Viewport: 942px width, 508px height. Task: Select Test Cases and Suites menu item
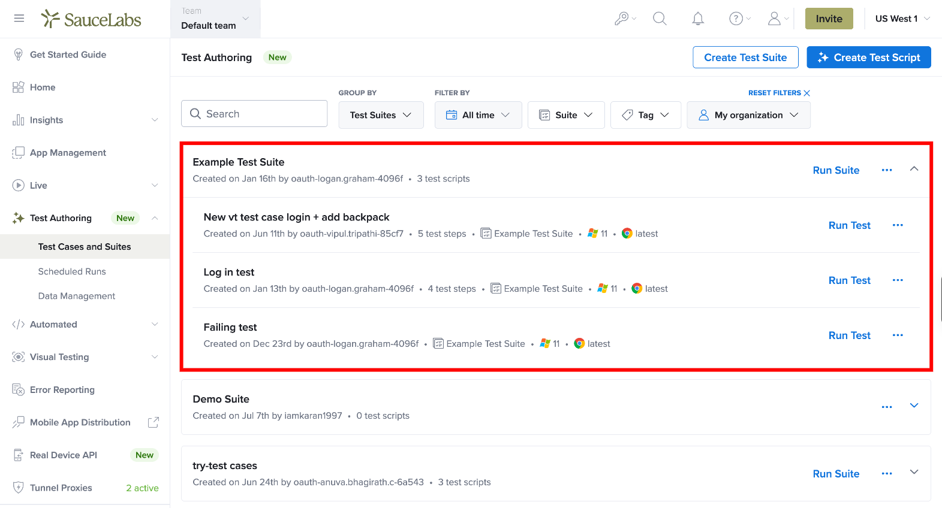pyautogui.click(x=85, y=247)
